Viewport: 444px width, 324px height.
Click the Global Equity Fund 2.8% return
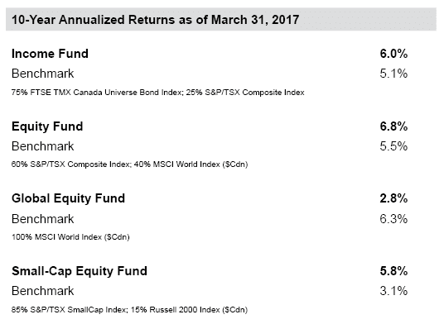tap(393, 198)
